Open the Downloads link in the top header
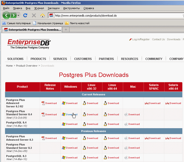 174,39
